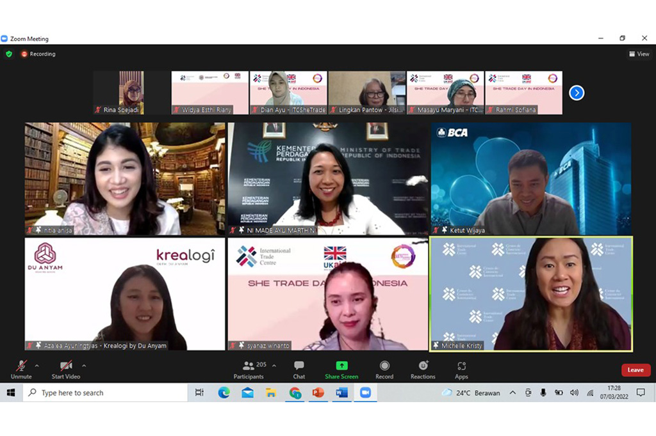The image size is (656, 436).
Task: Click the taskbar search box
Action: click(105, 393)
